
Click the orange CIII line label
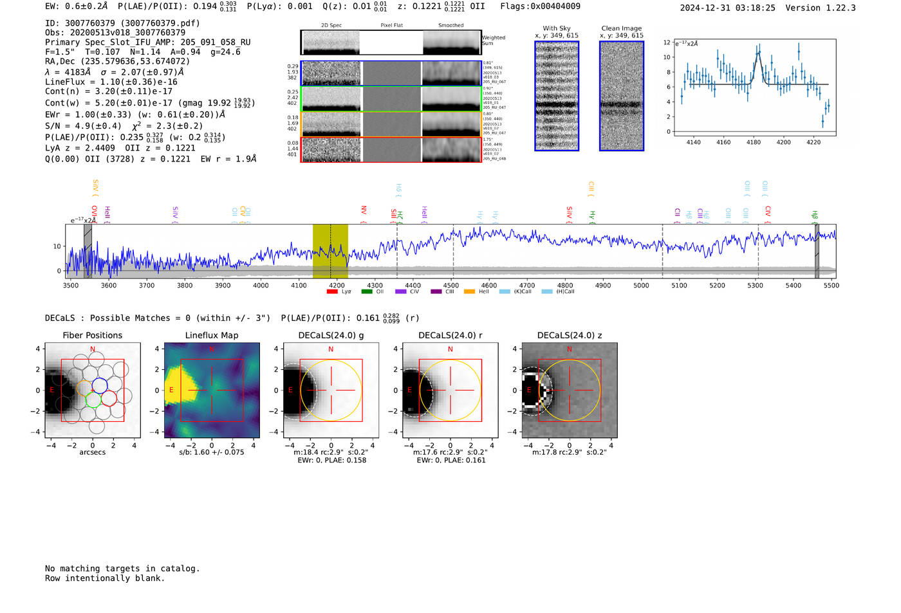(x=591, y=188)
